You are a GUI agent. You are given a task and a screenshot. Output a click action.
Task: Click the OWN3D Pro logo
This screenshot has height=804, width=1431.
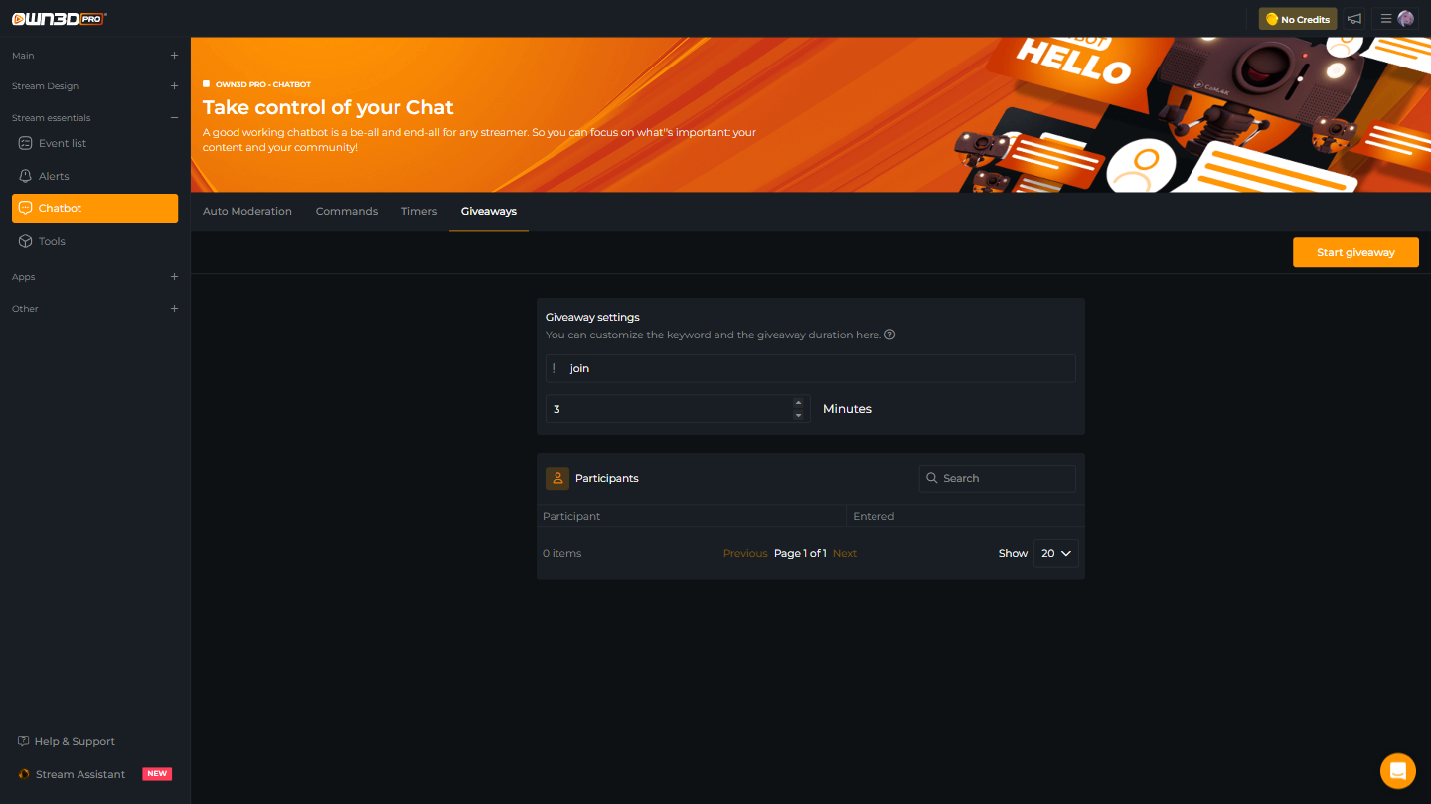59,19
